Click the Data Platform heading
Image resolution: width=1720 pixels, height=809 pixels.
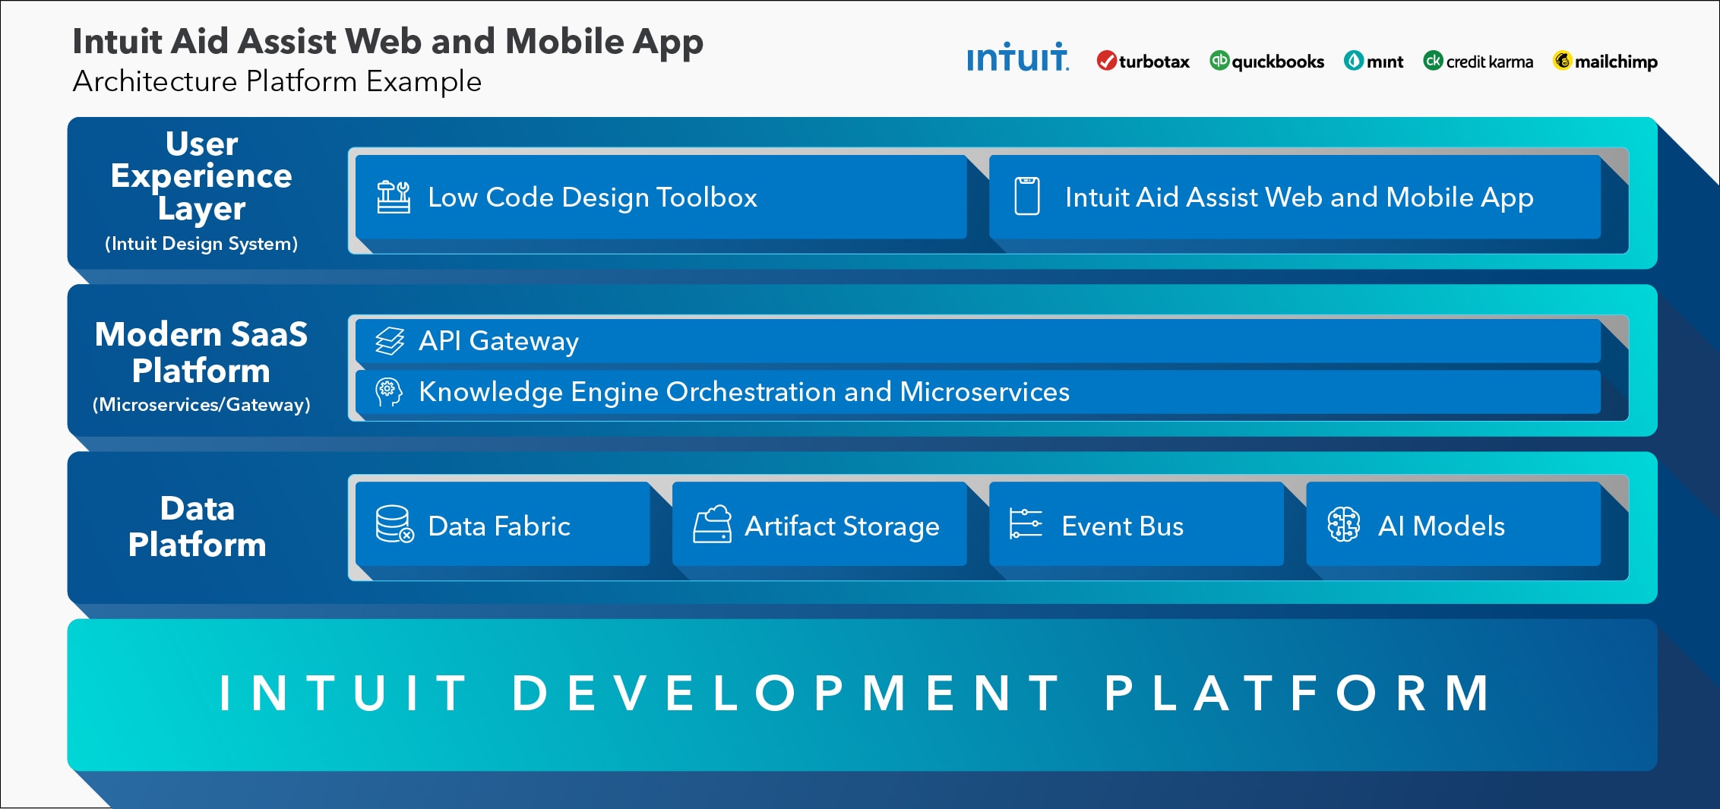[x=198, y=526]
